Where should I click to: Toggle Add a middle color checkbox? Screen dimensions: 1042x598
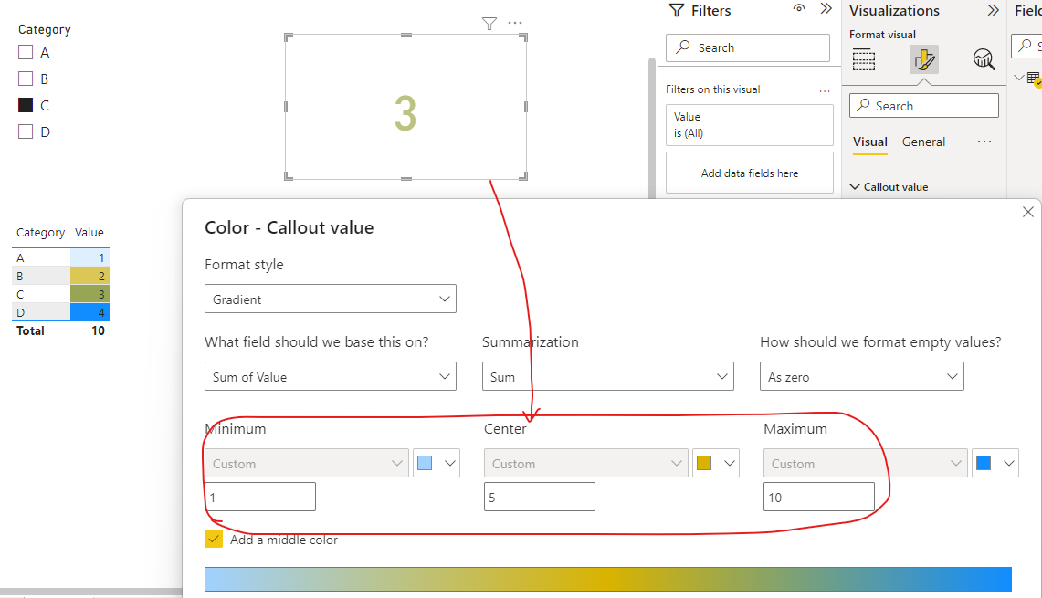click(x=214, y=539)
